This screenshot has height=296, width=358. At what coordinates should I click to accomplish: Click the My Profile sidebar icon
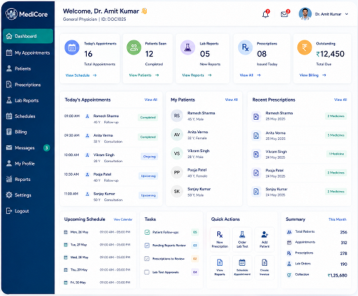tap(9, 163)
